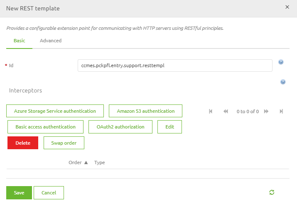Go to next page of interceptors

[266, 111]
